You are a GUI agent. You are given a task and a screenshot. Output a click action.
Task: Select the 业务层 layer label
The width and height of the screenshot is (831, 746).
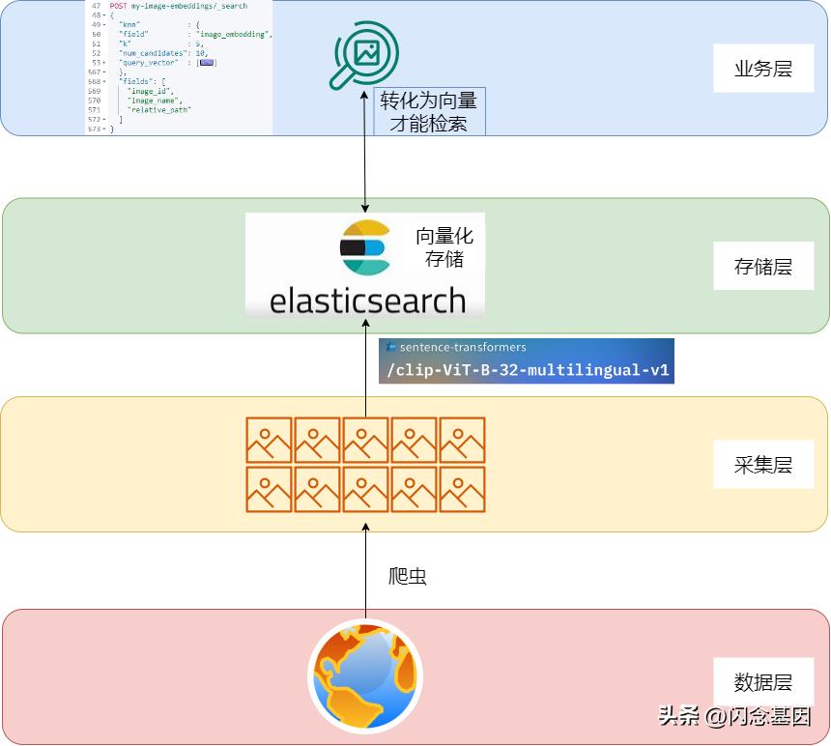(x=763, y=69)
